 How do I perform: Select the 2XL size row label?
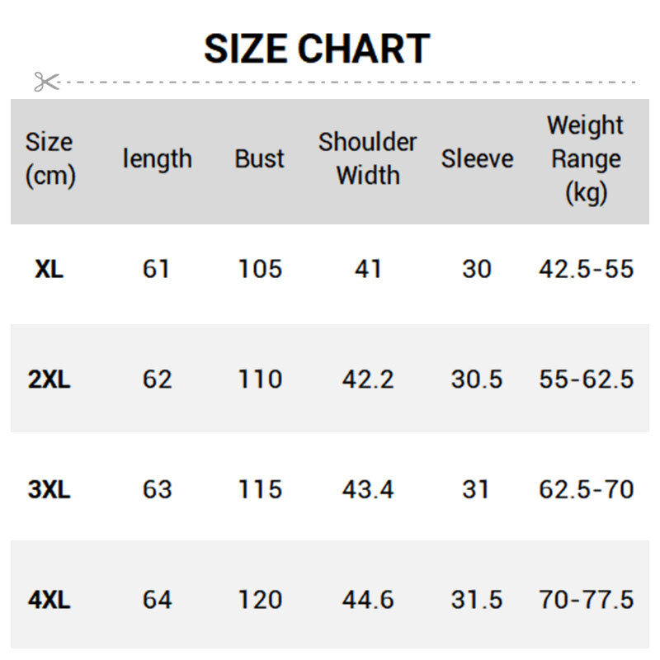tap(49, 379)
